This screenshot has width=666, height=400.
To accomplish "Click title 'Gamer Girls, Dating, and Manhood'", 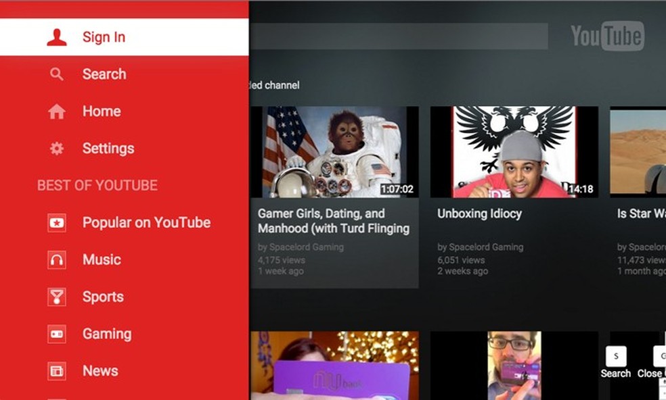I will (334, 221).
